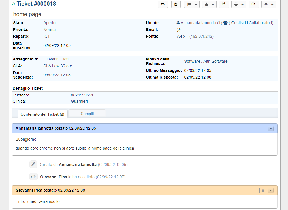288x210 pixels.
Task: Expand options on Annamaria Iannotta's message
Action: [271, 129]
